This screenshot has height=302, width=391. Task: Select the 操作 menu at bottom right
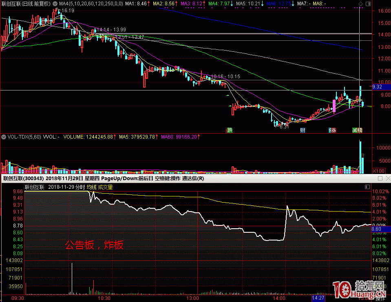pyautogui.click(x=380, y=299)
